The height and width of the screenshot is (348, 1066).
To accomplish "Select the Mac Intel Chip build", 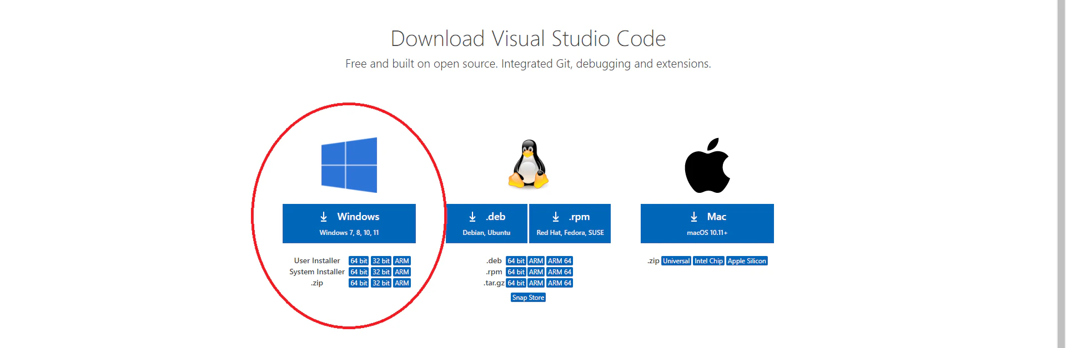I will point(708,261).
